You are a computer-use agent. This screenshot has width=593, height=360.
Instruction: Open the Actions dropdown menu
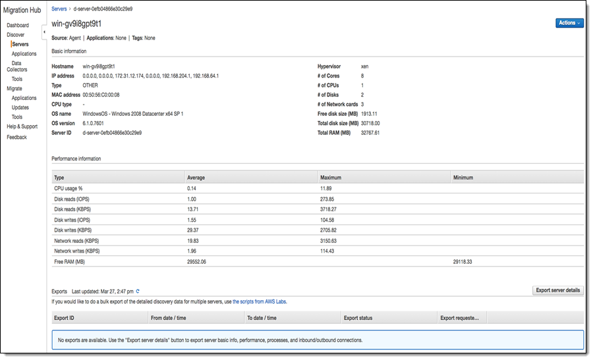pyautogui.click(x=569, y=23)
